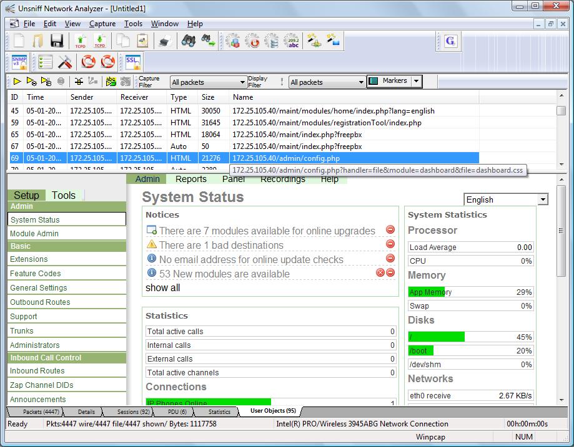This screenshot has height=447, width=574.
Task: Open the Edit menu
Action: click(49, 24)
